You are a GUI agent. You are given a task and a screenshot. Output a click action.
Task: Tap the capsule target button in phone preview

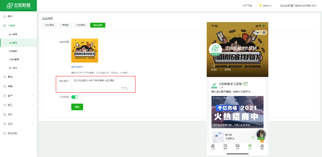(264, 33)
